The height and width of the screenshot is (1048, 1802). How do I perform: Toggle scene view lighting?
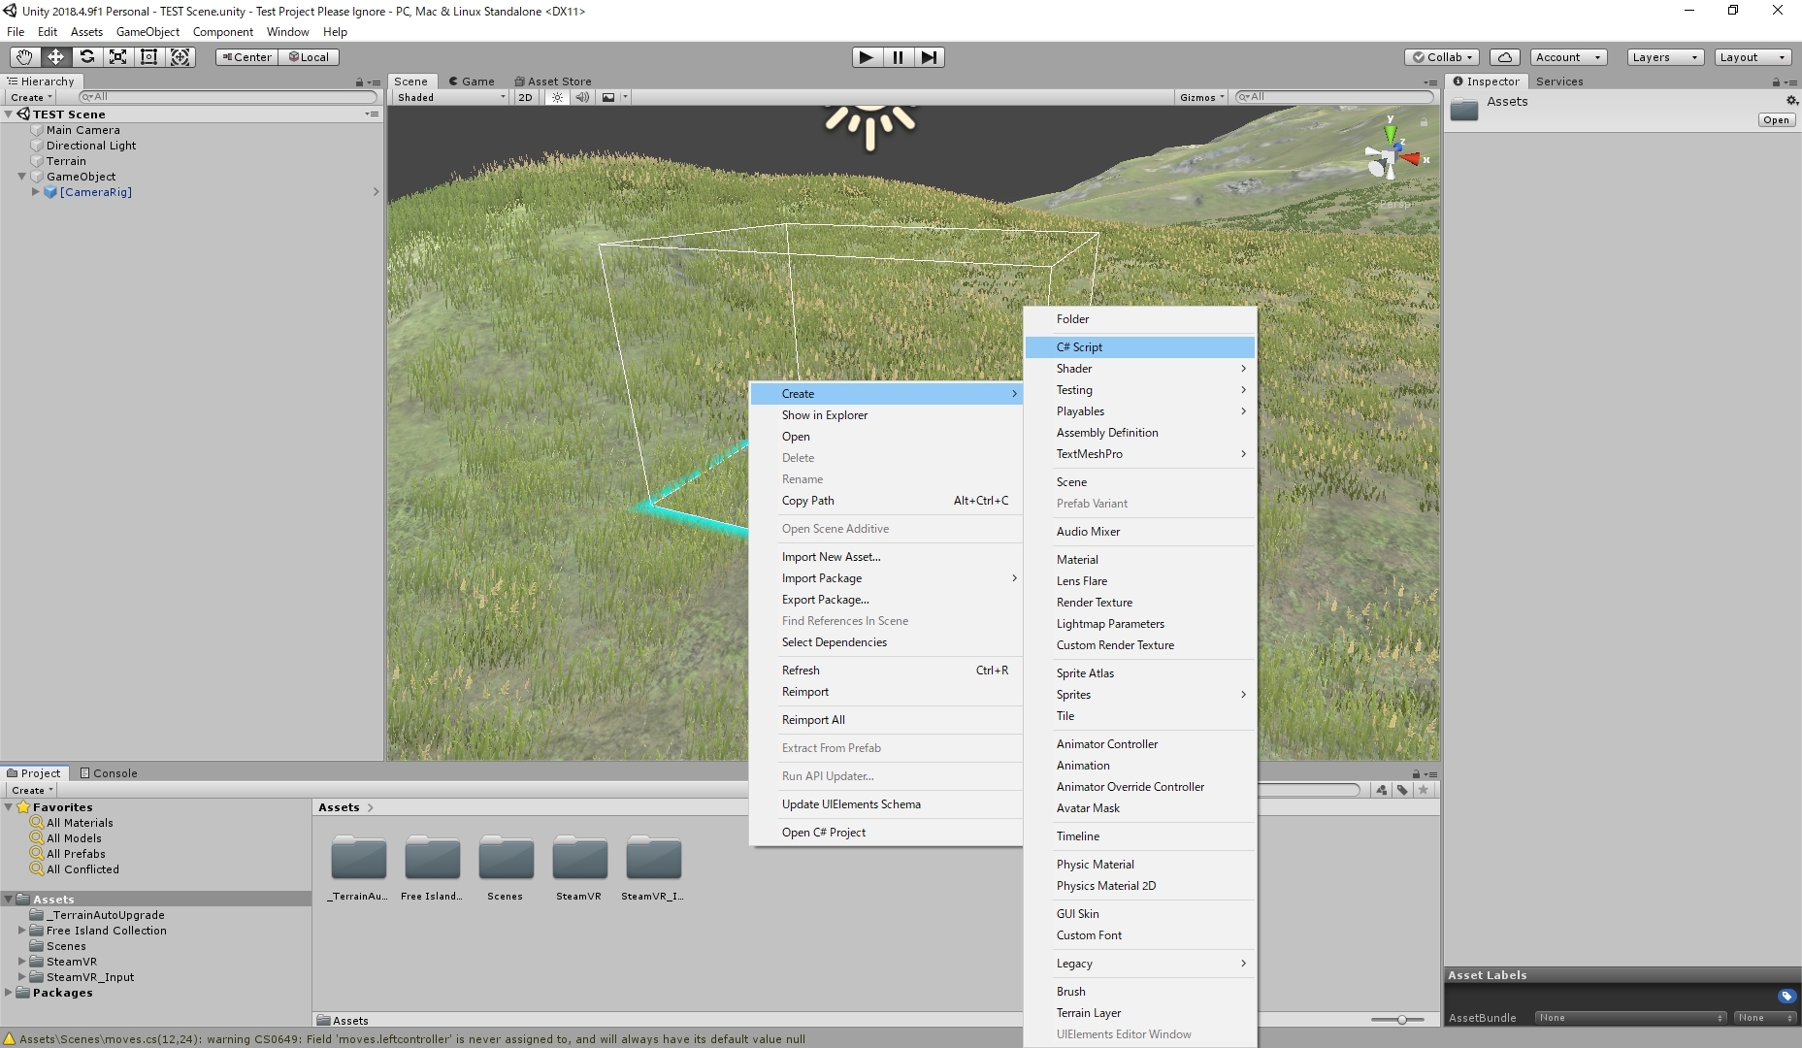tap(556, 97)
